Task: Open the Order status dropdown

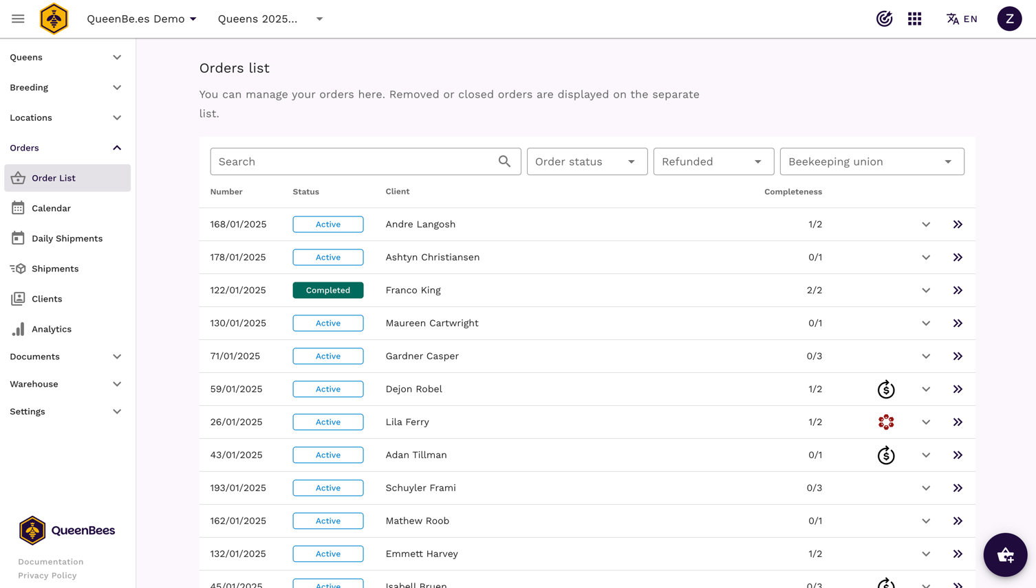Action: 586,161
